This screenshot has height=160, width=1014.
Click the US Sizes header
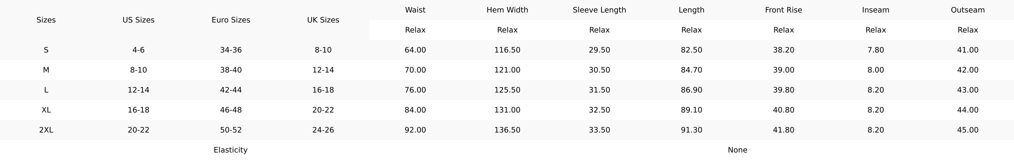138,20
